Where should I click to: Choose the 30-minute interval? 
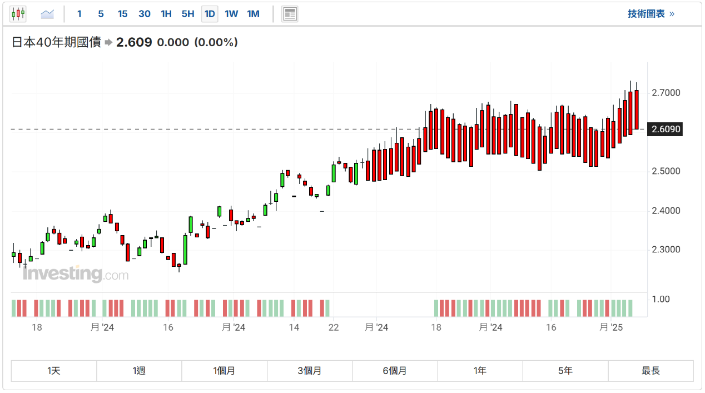(x=144, y=14)
